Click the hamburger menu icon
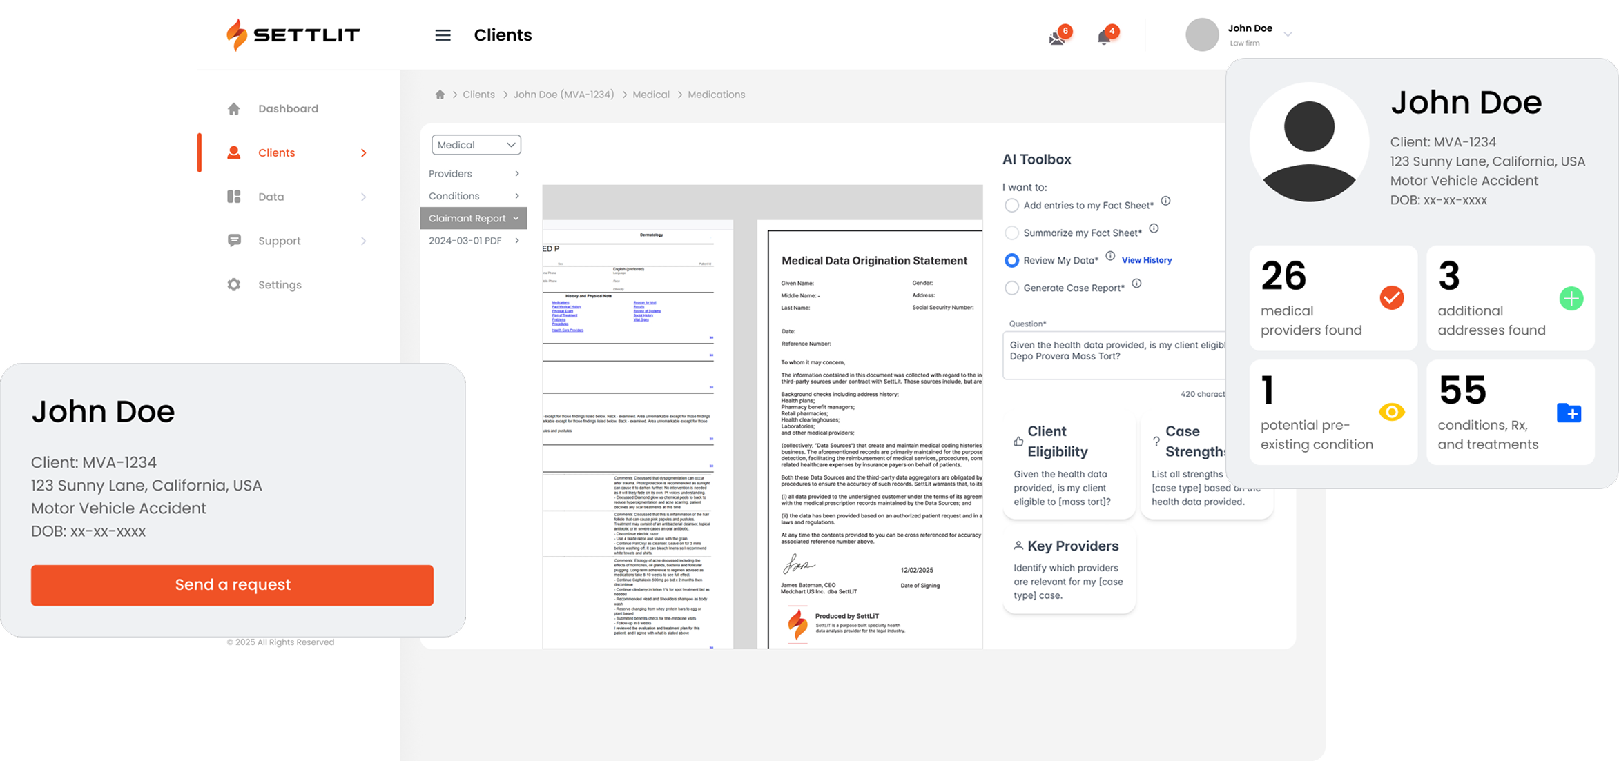 coord(443,35)
